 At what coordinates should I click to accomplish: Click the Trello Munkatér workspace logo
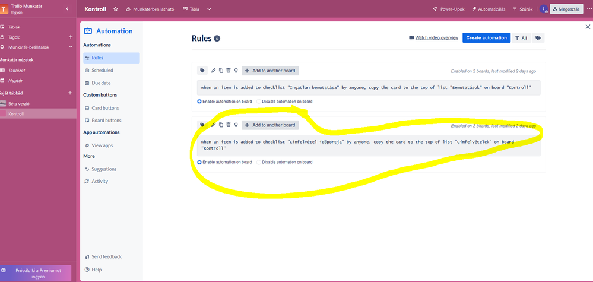pyautogui.click(x=4, y=9)
